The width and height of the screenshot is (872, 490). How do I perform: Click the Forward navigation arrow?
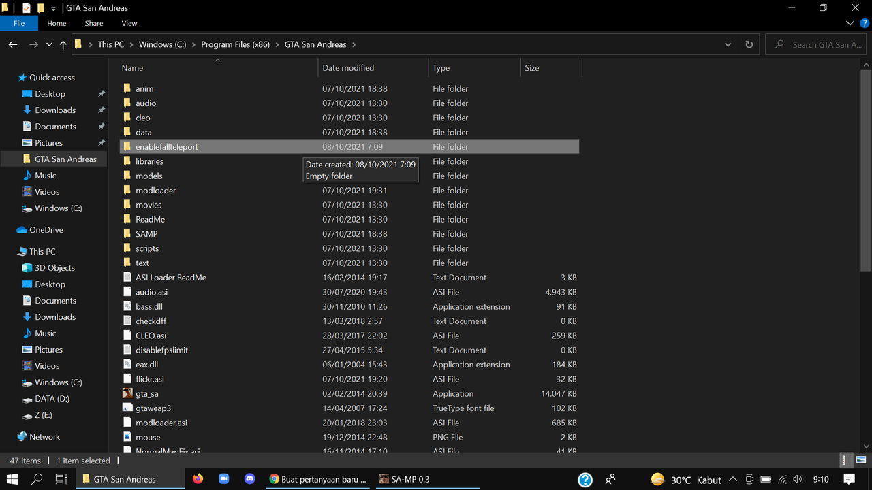coord(33,44)
